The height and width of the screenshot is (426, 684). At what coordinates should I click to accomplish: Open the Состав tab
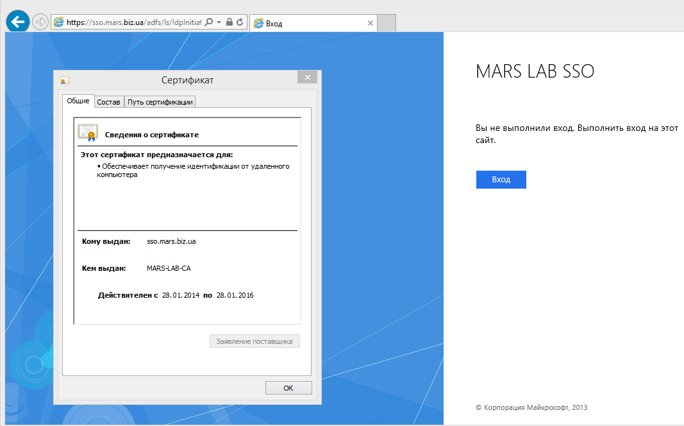pos(108,102)
